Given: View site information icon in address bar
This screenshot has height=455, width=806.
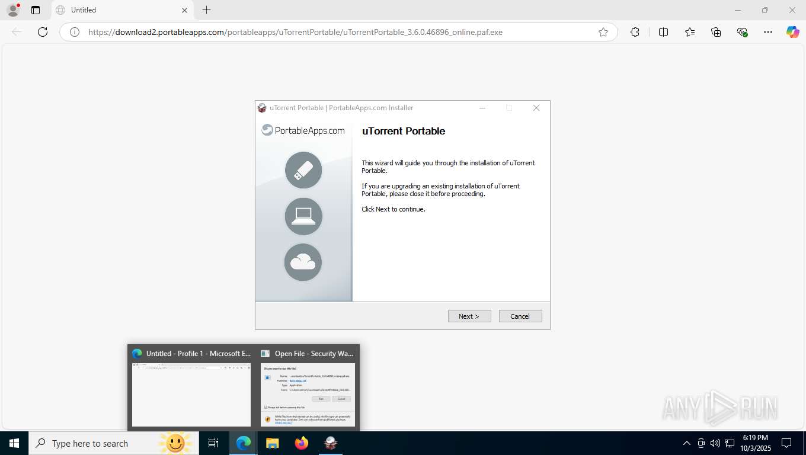Looking at the screenshot, I should [75, 32].
